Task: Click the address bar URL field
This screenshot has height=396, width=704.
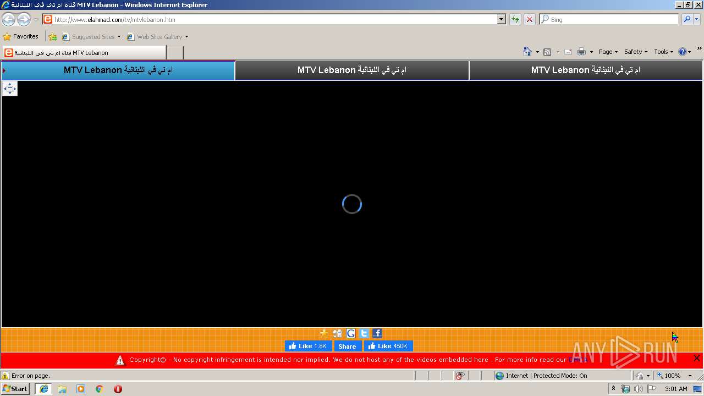Action: (x=269, y=19)
